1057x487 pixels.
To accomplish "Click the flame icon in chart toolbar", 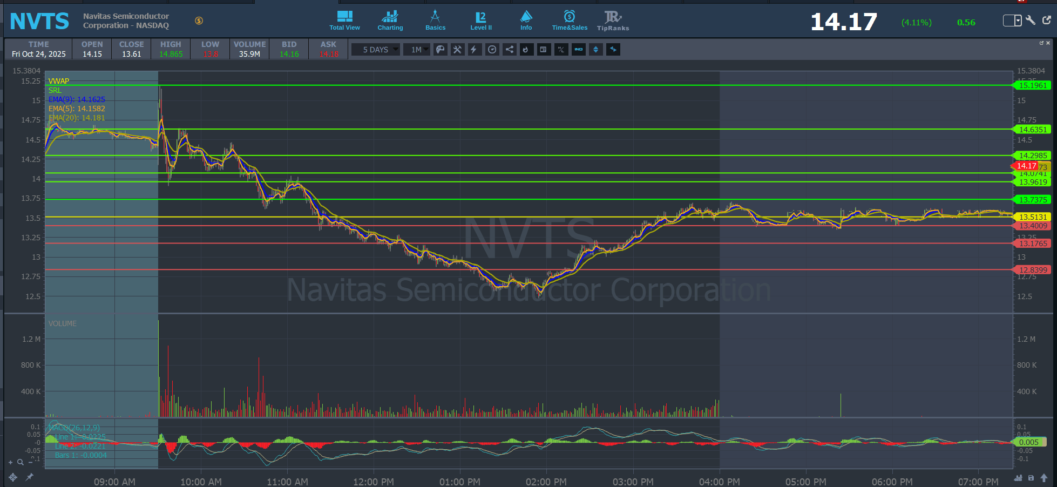I will click(x=526, y=50).
